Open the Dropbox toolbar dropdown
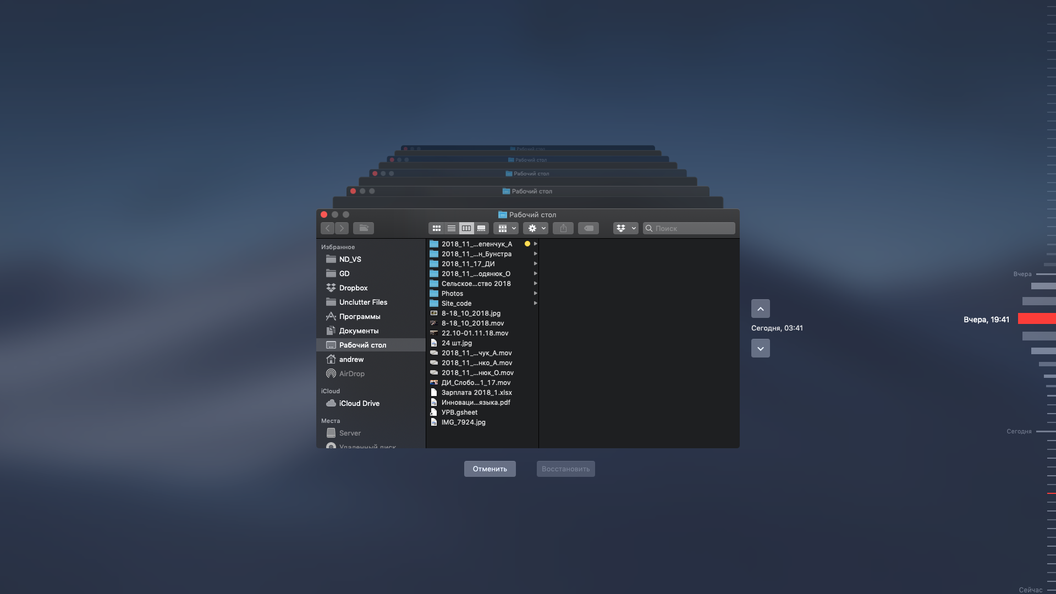The width and height of the screenshot is (1056, 594). 625,228
